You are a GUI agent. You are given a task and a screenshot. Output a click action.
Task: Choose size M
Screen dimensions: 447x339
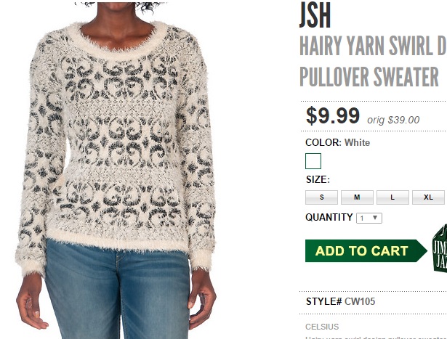[x=357, y=197]
